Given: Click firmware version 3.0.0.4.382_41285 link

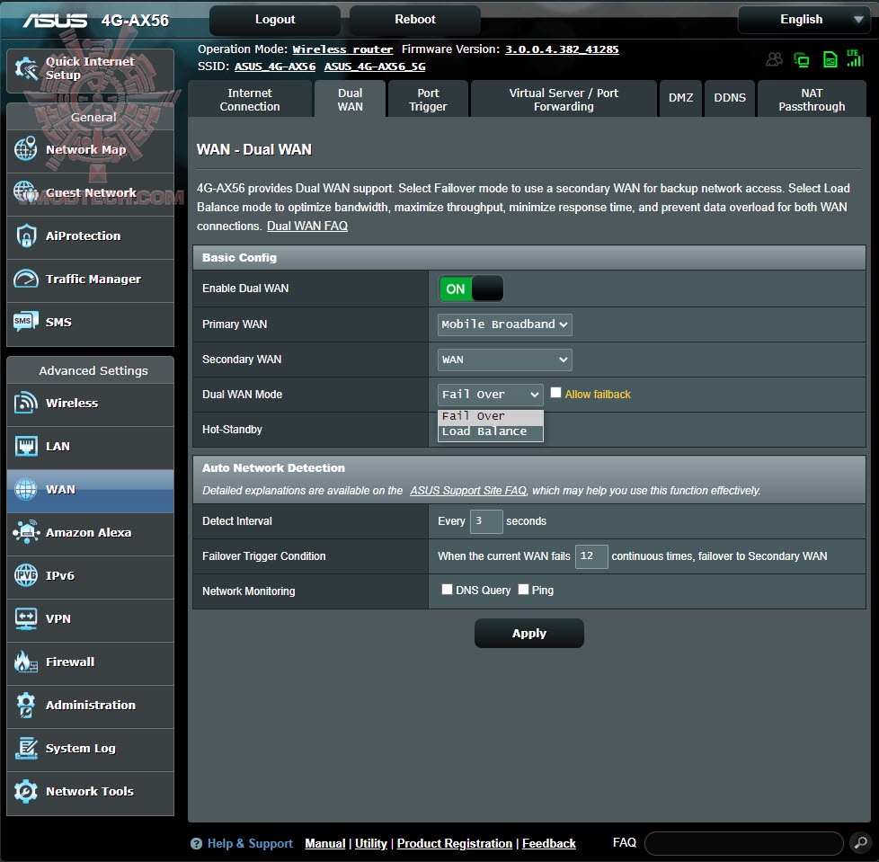Looking at the screenshot, I should tap(562, 49).
